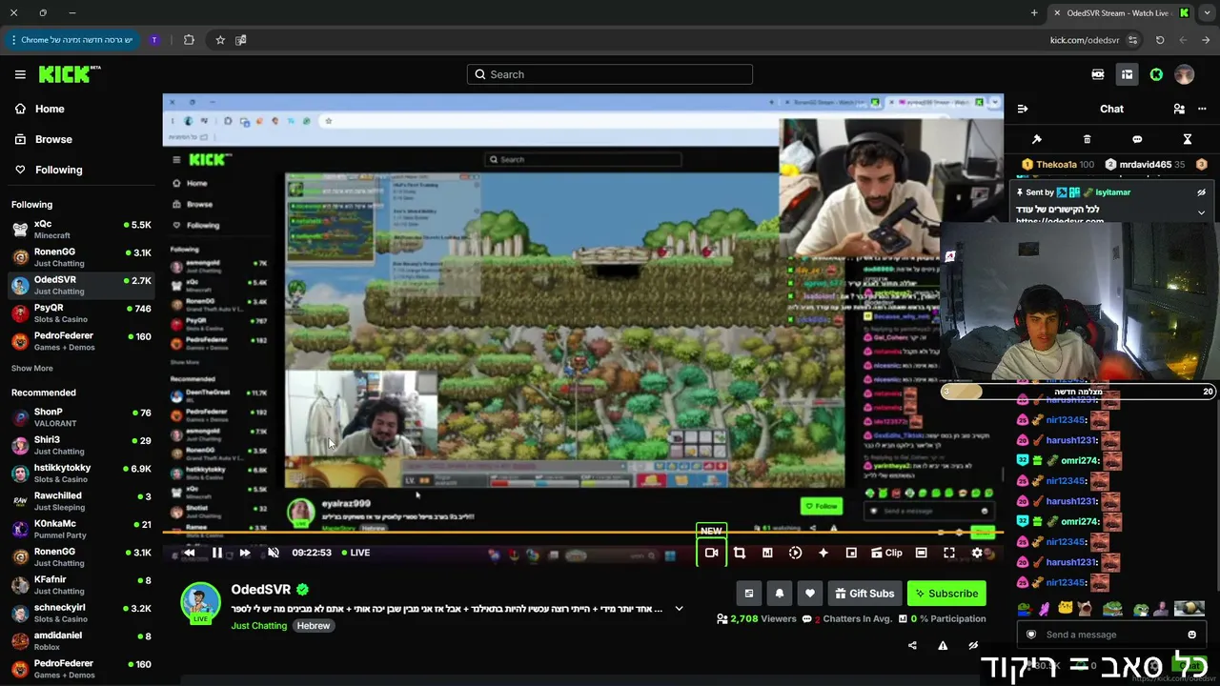The image size is (1220, 686).
Task: Click the chat message input field
Action: [1110, 635]
